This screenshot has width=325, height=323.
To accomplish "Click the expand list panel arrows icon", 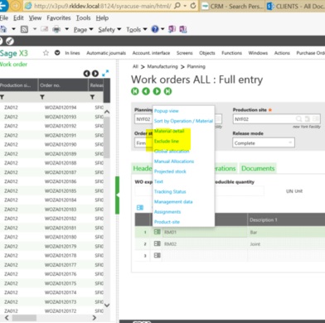I will [105, 74].
